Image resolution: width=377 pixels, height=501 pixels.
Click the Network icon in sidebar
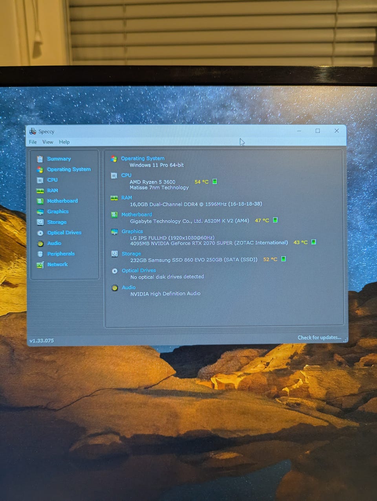coord(40,265)
